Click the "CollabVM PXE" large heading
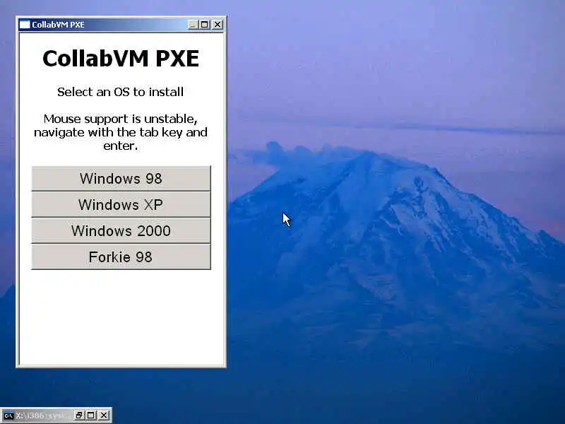 [x=121, y=59]
